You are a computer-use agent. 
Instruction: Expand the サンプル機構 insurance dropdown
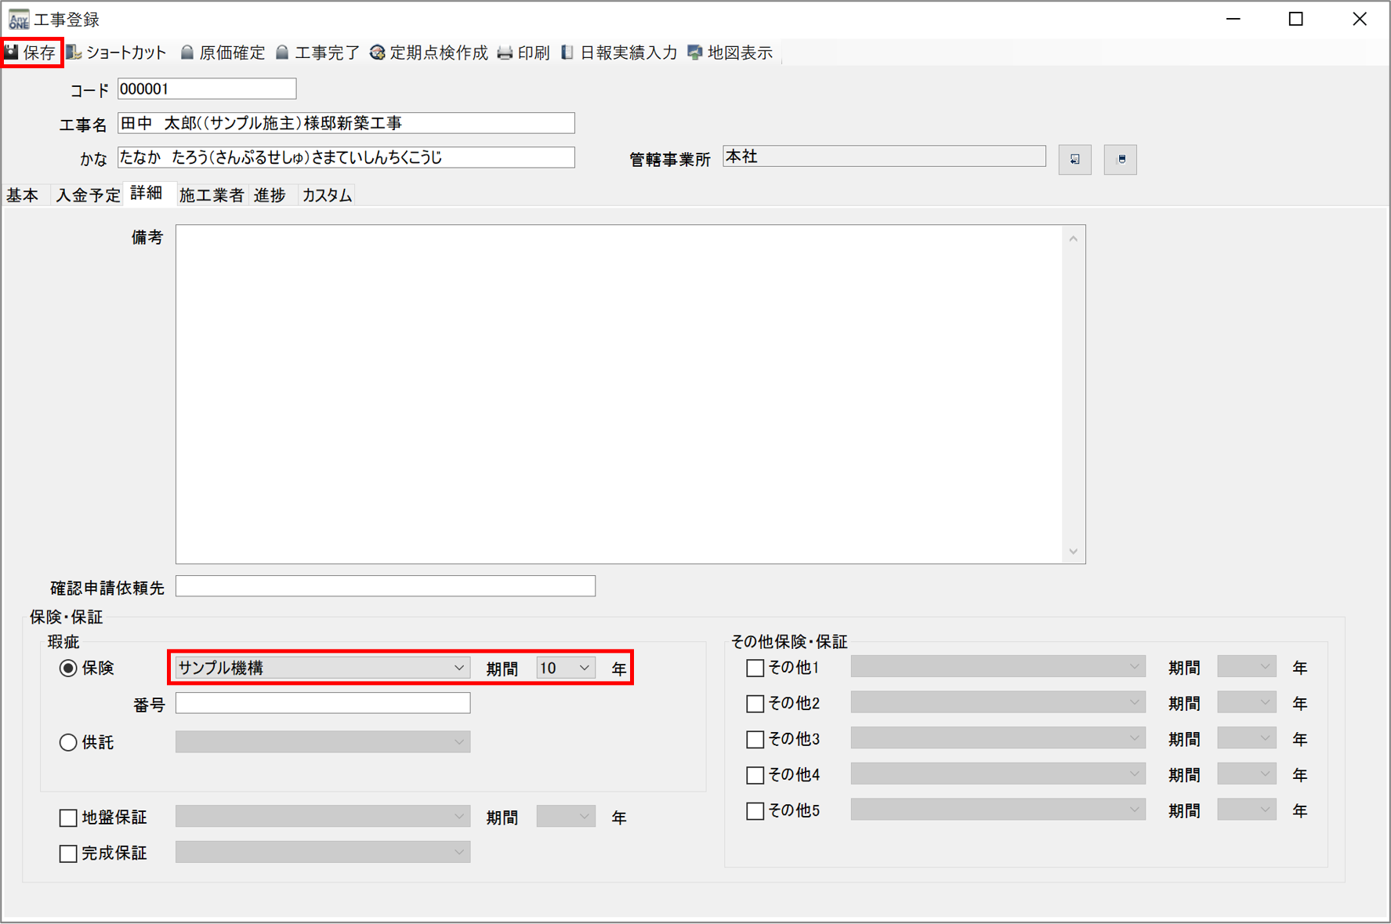[x=458, y=669]
